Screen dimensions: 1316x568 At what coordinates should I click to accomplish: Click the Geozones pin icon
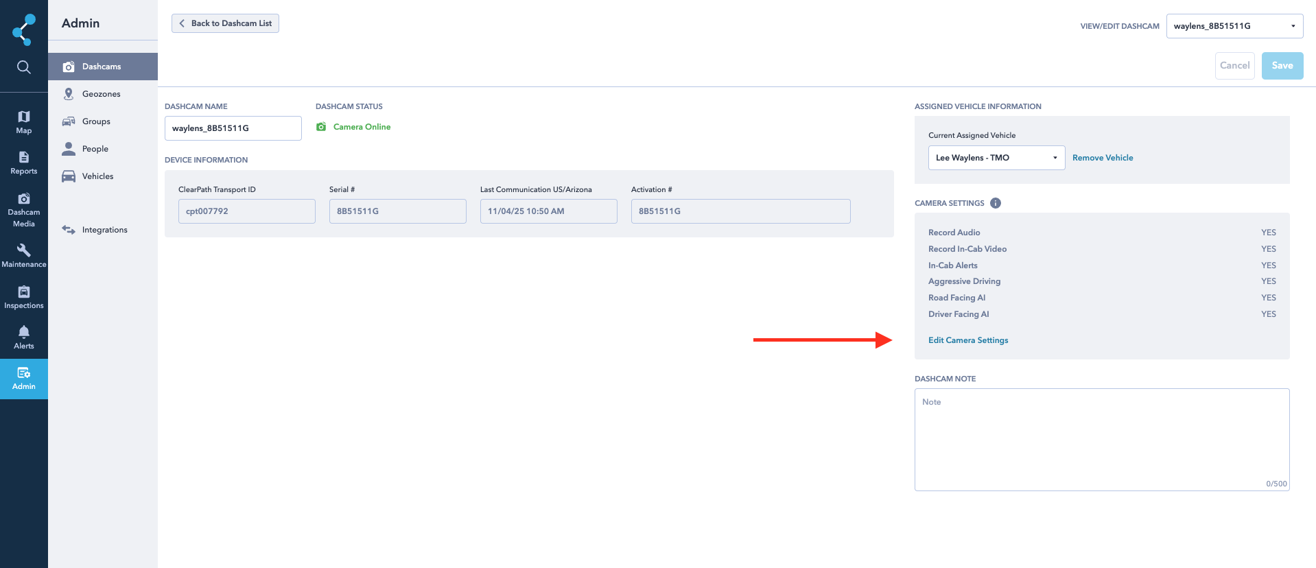[69, 94]
